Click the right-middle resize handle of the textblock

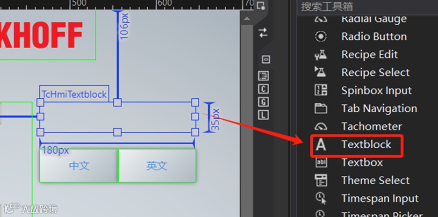pos(195,116)
